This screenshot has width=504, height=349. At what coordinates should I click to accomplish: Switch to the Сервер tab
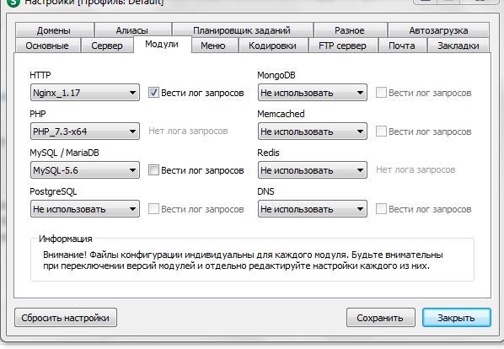(107, 46)
